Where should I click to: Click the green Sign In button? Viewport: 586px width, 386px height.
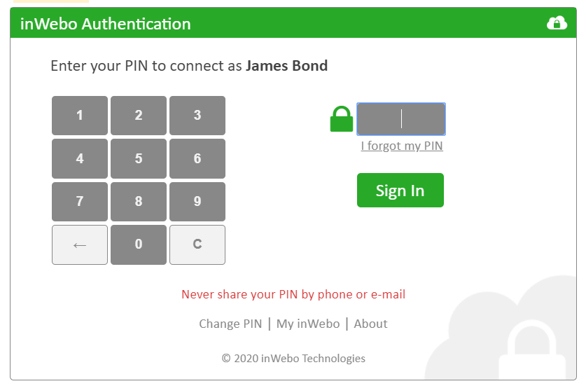[400, 191]
